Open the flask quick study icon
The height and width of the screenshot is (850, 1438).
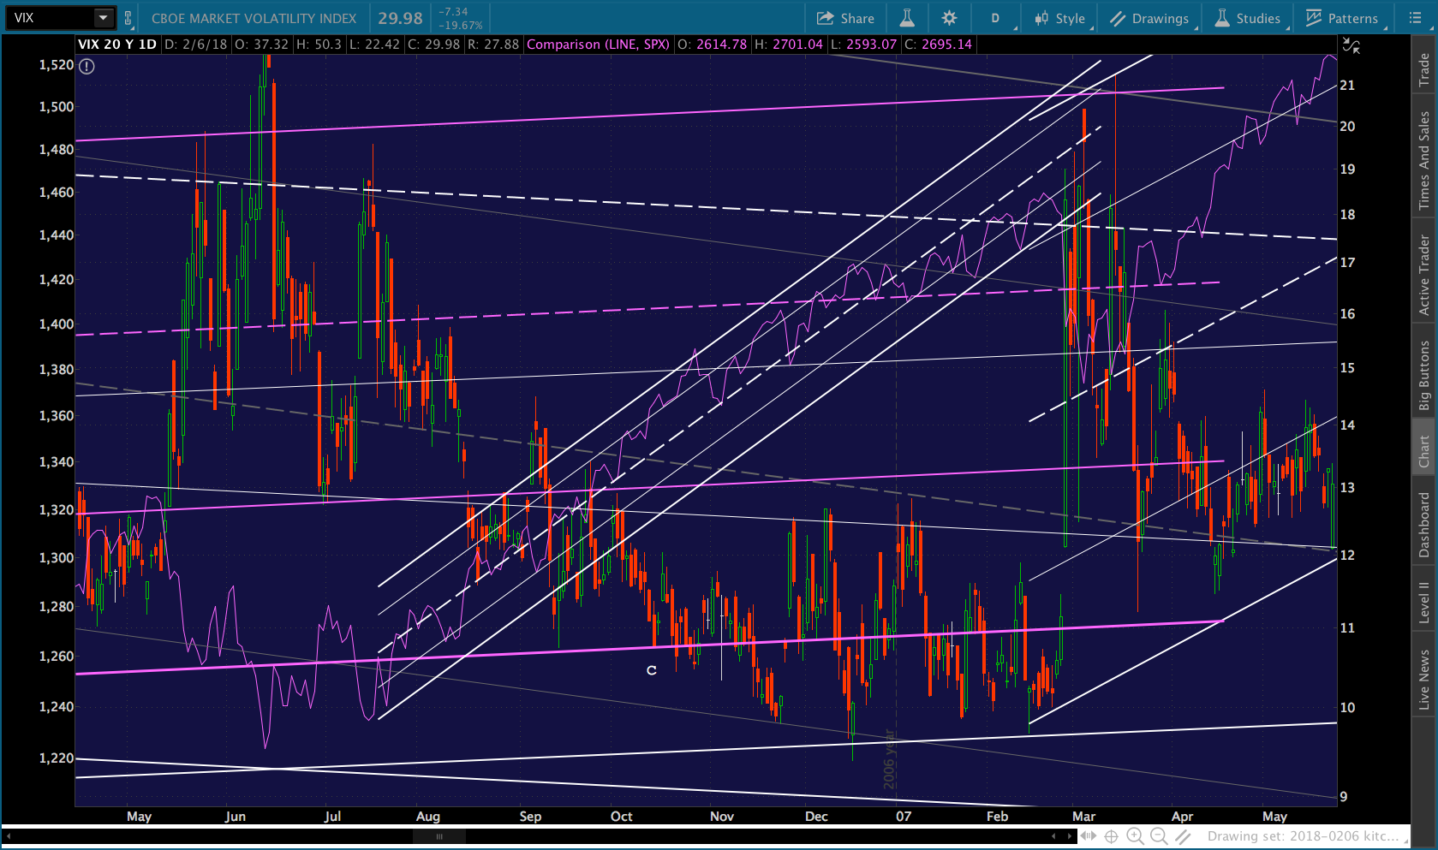pyautogui.click(x=907, y=18)
